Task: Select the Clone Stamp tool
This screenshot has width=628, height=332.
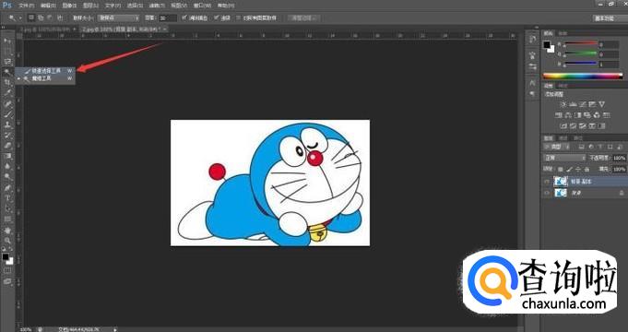Action: (7, 125)
